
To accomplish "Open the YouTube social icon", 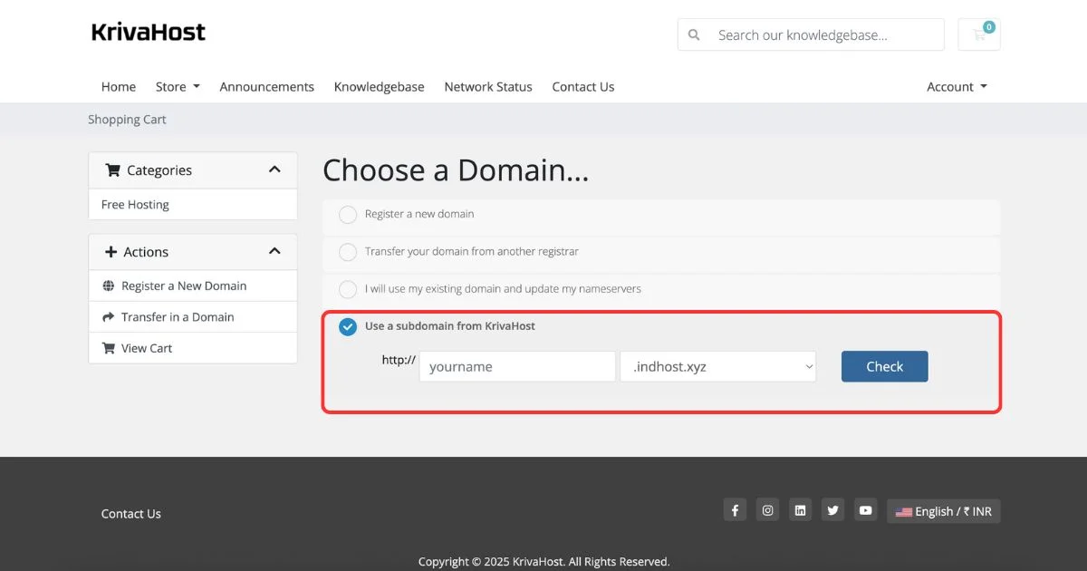I will [866, 510].
